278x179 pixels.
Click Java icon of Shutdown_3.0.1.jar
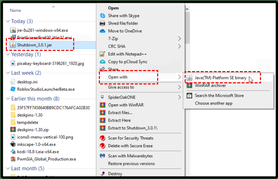13,45
